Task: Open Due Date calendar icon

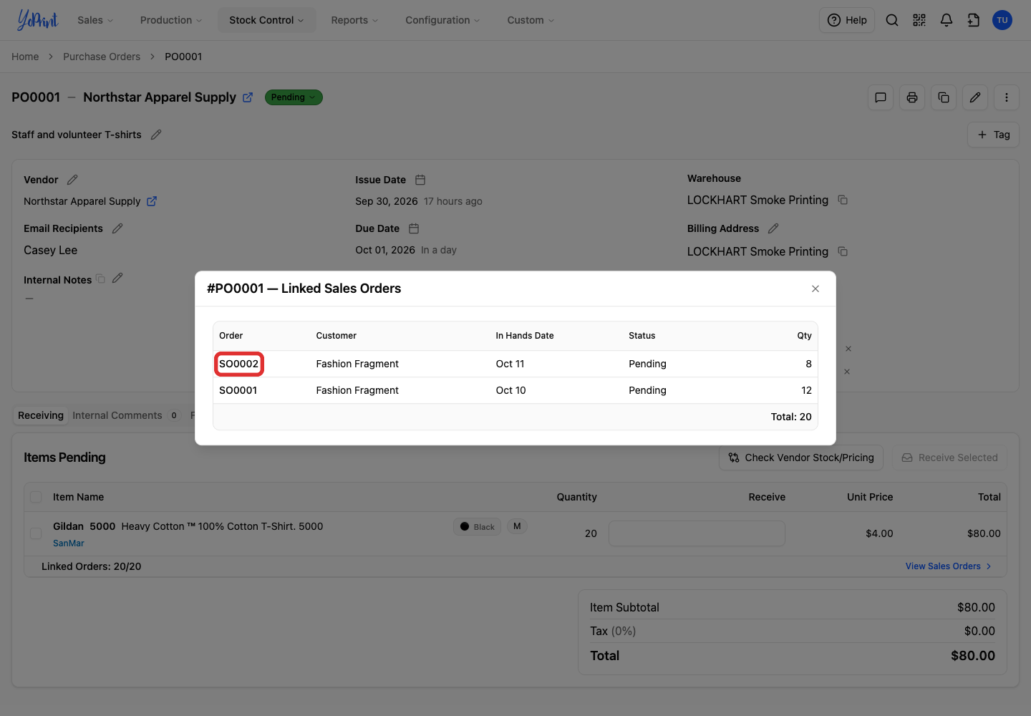Action: pyautogui.click(x=414, y=228)
